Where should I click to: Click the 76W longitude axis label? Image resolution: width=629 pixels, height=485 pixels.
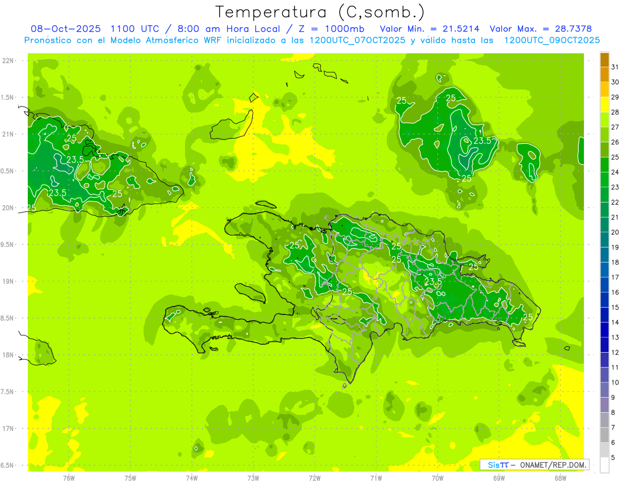coord(69,478)
